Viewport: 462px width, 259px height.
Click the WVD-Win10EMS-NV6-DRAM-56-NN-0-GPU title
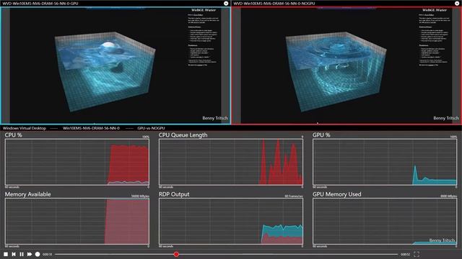pos(40,4)
